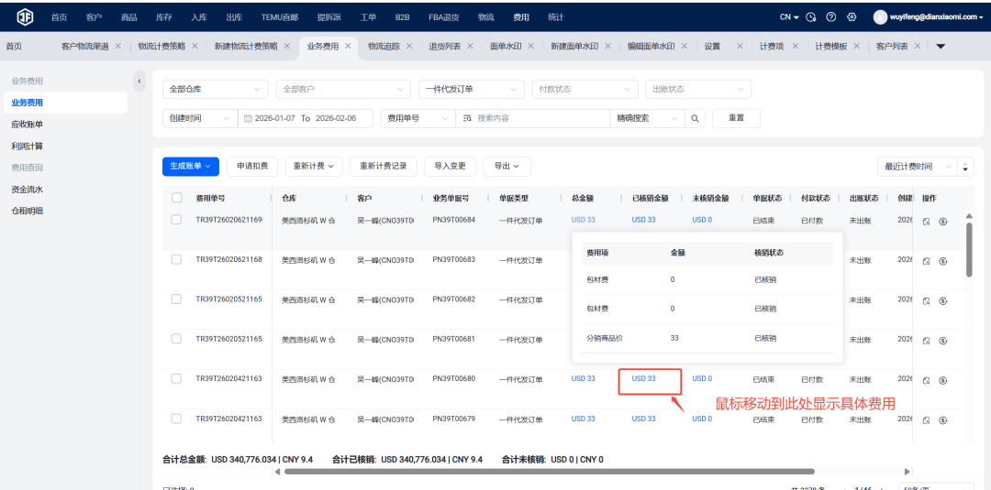Viewport: 991px width, 490px height.
Task: Open the 库存 menu in top navigation
Action: point(163,17)
